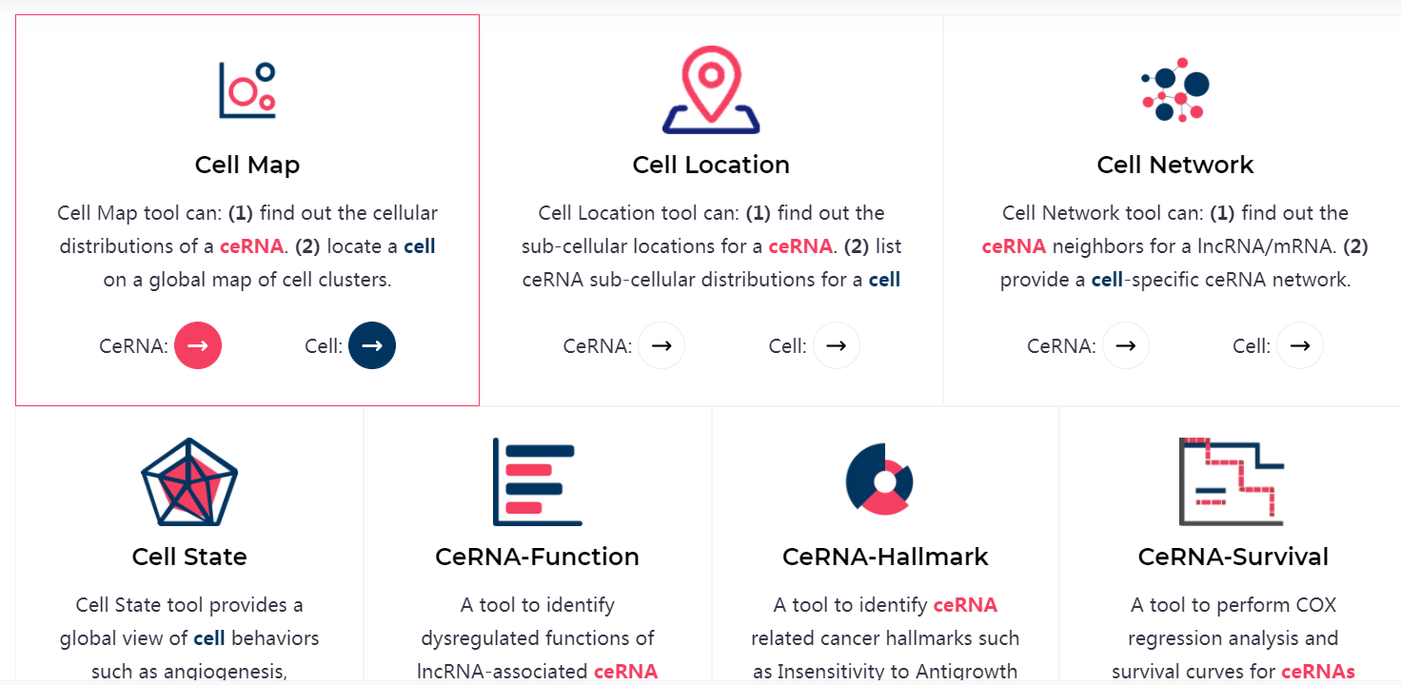Click the CeRNA-Function bar chart icon
This screenshot has height=685, width=1401.
click(538, 481)
